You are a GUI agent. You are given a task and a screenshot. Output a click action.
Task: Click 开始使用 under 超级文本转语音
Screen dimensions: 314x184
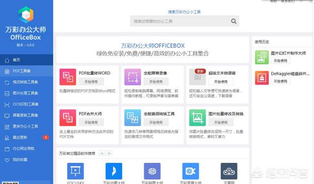pyautogui.click(x=221, y=82)
